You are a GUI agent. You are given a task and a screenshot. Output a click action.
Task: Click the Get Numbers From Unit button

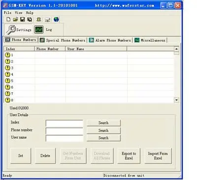click(73, 155)
